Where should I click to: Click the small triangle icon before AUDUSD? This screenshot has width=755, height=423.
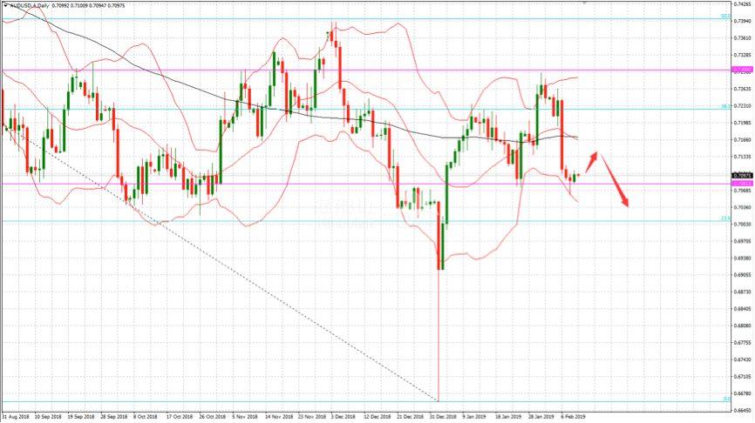[4, 5]
